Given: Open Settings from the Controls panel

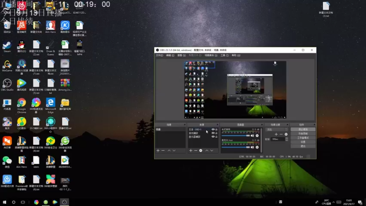Looking at the screenshot, I should click(303, 142).
